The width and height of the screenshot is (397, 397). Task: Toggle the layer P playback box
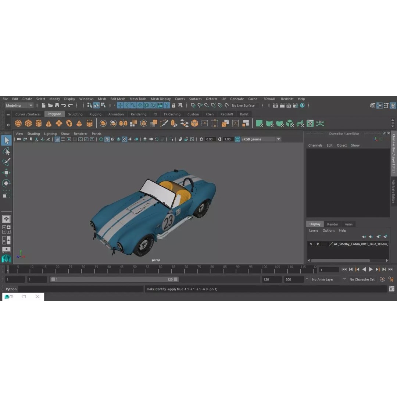point(318,244)
